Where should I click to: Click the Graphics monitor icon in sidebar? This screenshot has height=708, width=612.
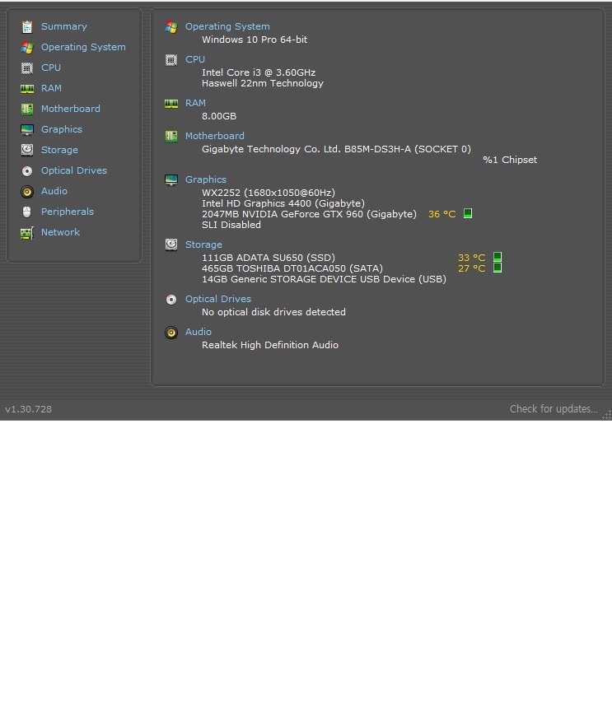tap(27, 130)
